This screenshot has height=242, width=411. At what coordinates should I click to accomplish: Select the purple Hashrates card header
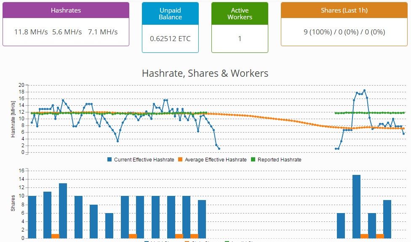[x=66, y=10]
